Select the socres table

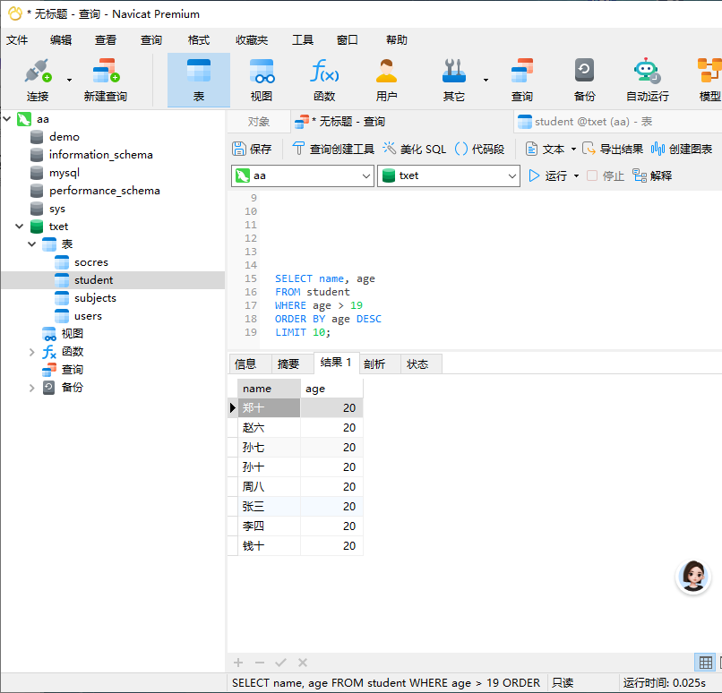click(91, 262)
